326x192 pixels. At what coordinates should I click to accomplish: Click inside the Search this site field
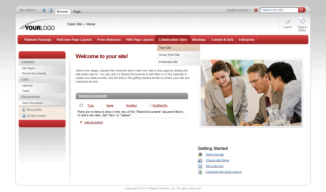[279, 10]
